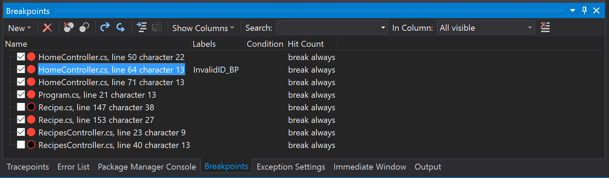The image size is (609, 178).
Task: Click Enable or Disable All Breakpoints icon
Action: (x=84, y=28)
